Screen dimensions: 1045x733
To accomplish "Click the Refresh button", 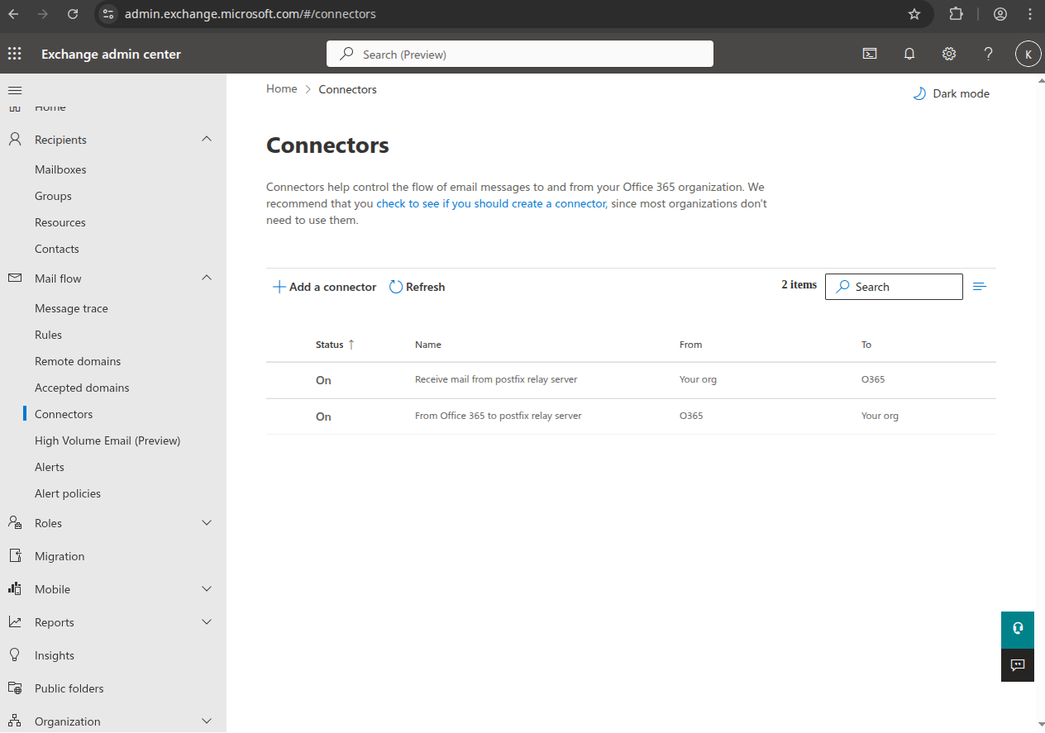I will click(417, 287).
